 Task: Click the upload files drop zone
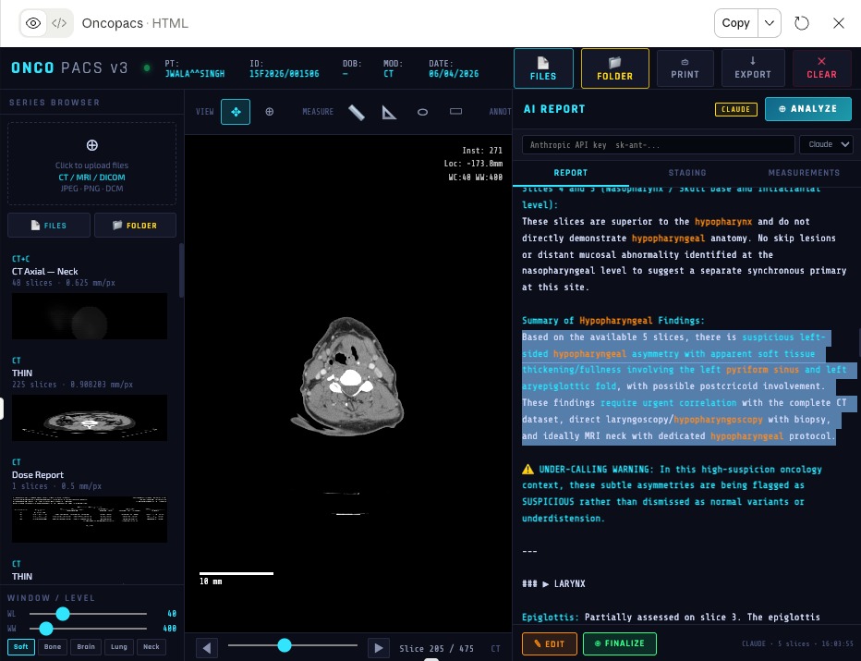(91, 164)
